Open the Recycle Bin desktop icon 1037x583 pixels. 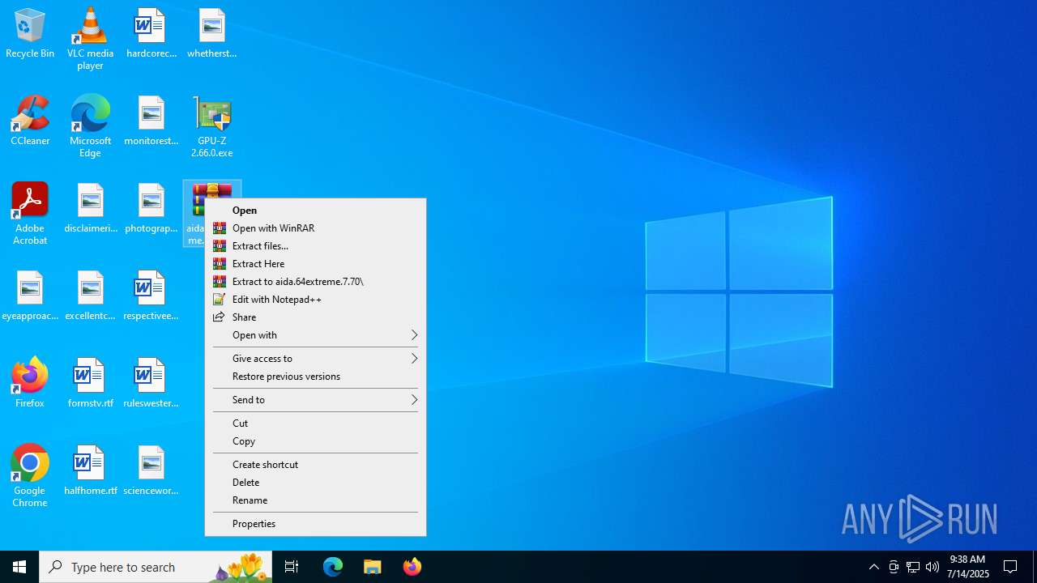[30, 34]
